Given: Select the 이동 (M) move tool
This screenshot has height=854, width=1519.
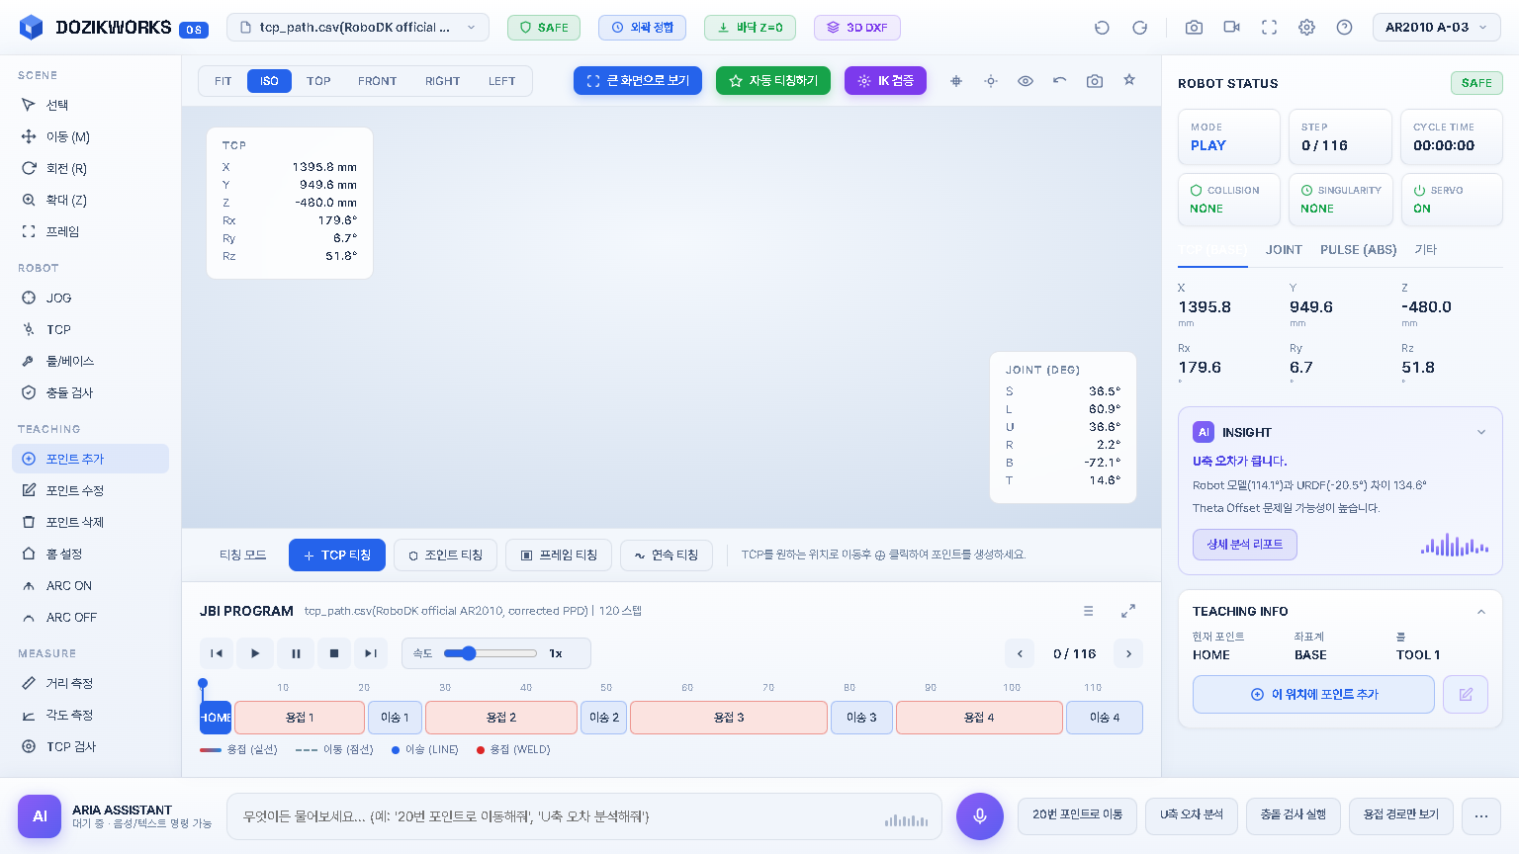Looking at the screenshot, I should tap(90, 136).
